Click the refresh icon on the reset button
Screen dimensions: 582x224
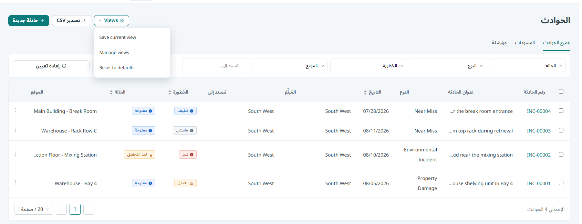tap(64, 66)
